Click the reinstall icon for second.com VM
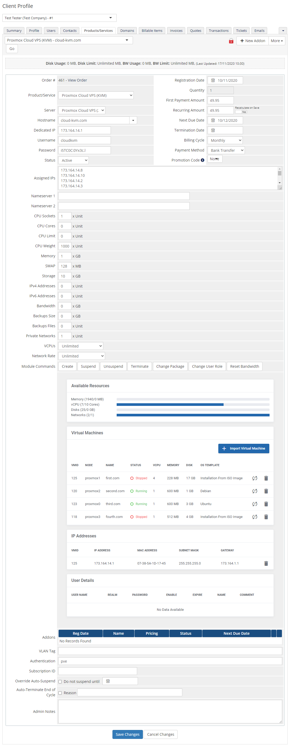 coord(255,491)
